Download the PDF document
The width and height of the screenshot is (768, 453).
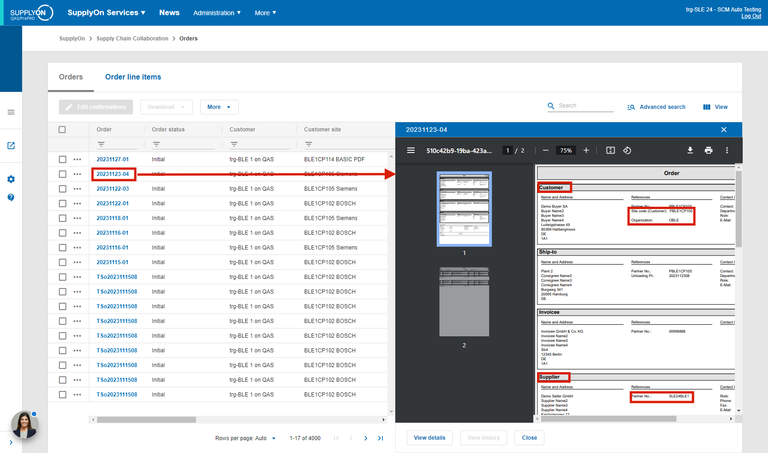coord(690,150)
